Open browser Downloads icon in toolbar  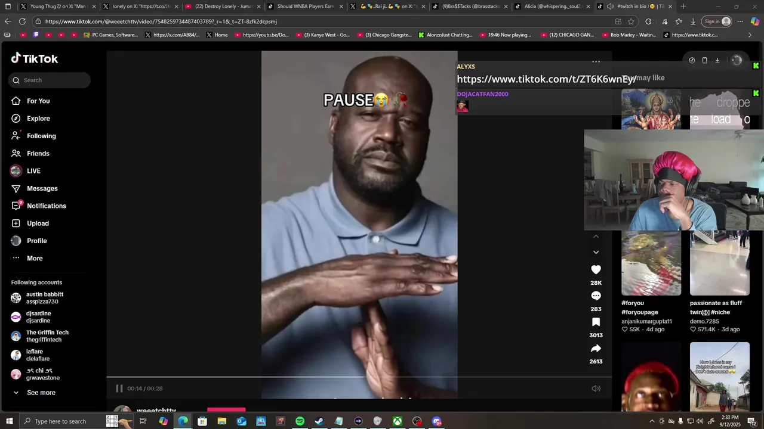[693, 21]
